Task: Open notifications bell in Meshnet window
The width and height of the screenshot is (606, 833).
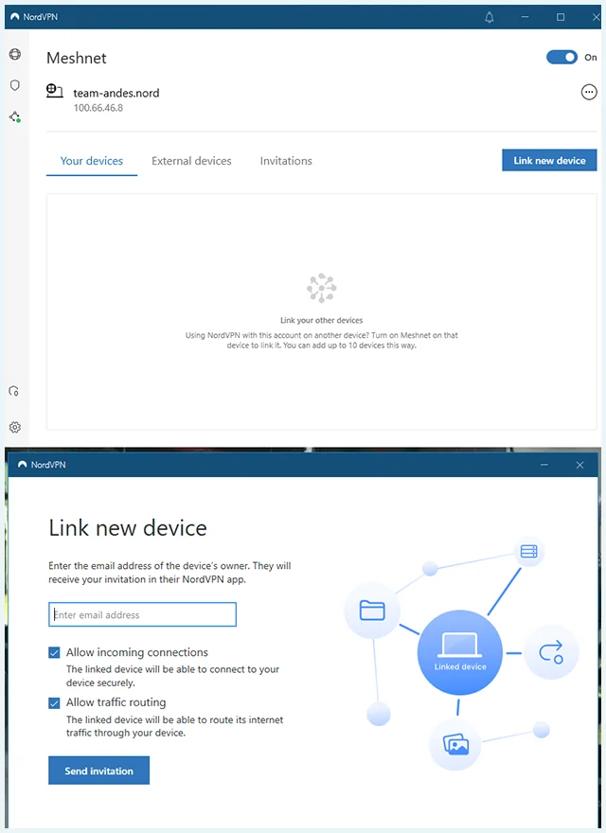Action: tap(489, 18)
